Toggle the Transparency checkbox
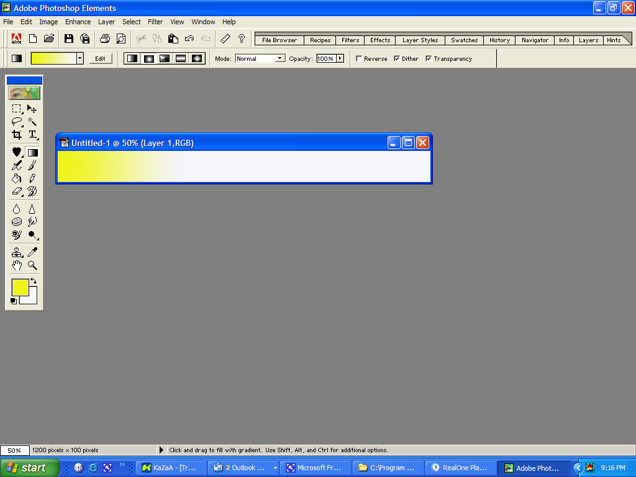 coord(429,59)
